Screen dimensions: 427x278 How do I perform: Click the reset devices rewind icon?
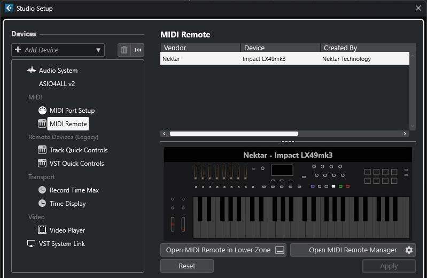(138, 50)
